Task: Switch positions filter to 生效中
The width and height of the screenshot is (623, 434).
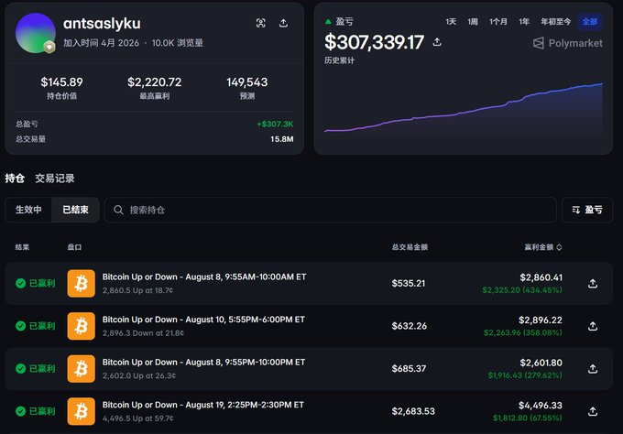Action: click(x=28, y=210)
